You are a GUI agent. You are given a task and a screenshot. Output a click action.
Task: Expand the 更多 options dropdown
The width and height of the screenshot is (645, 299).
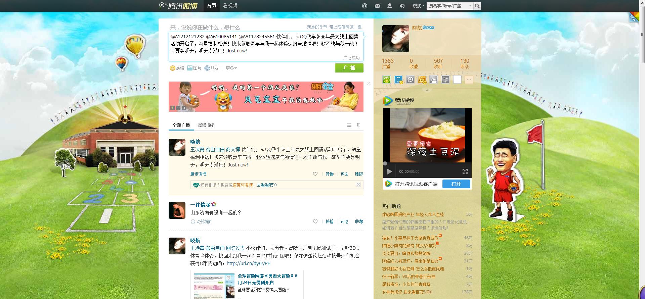pos(231,68)
